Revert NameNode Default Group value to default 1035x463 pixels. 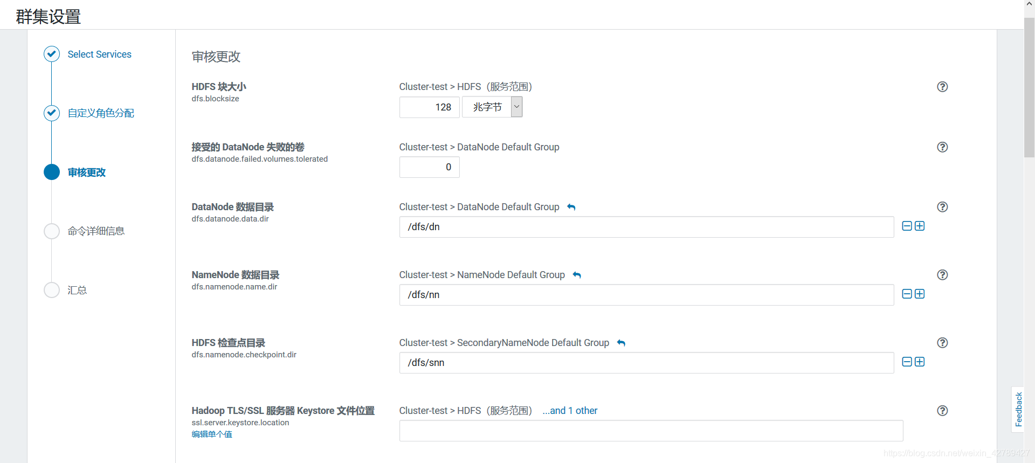click(x=577, y=275)
